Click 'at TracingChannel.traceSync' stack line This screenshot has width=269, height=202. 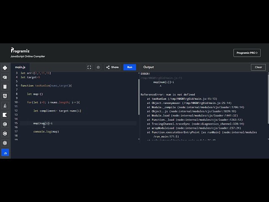[195, 124]
